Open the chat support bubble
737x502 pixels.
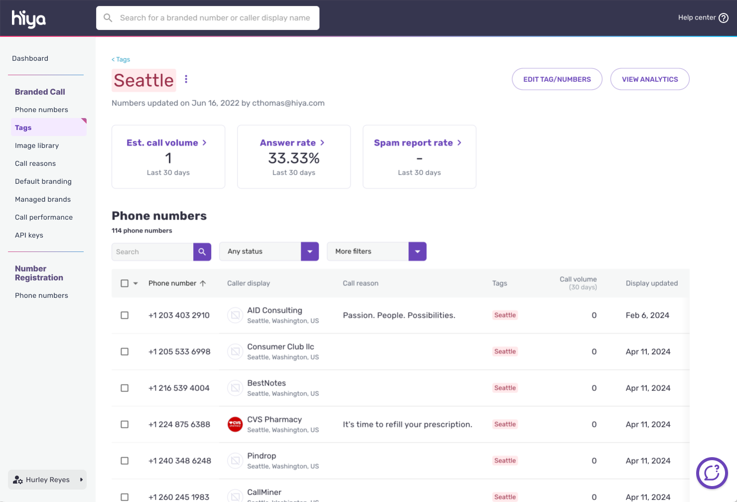tap(712, 473)
